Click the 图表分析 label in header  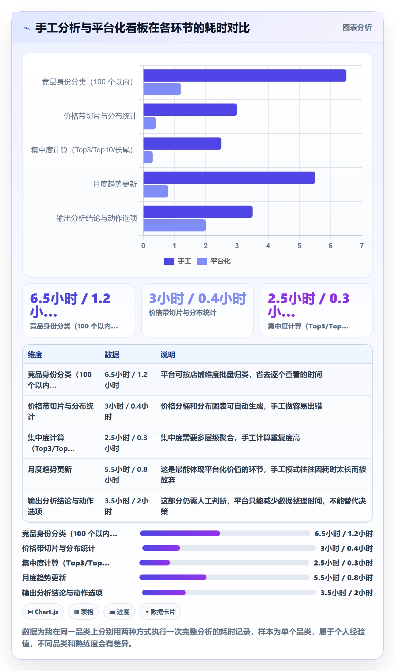click(357, 28)
